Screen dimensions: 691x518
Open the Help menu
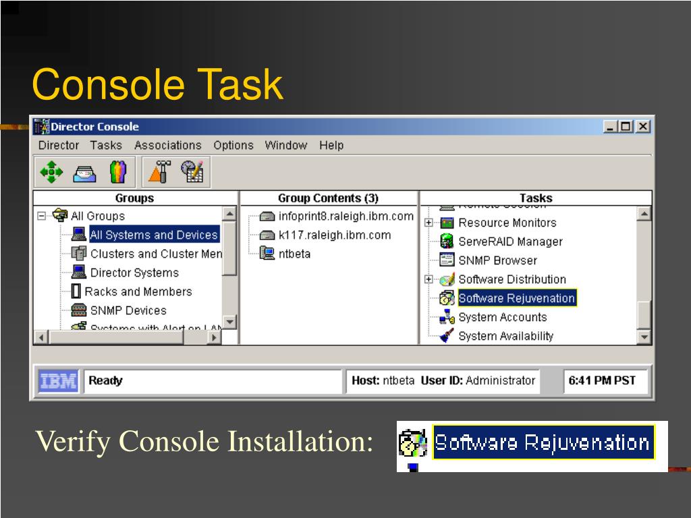pyautogui.click(x=331, y=146)
